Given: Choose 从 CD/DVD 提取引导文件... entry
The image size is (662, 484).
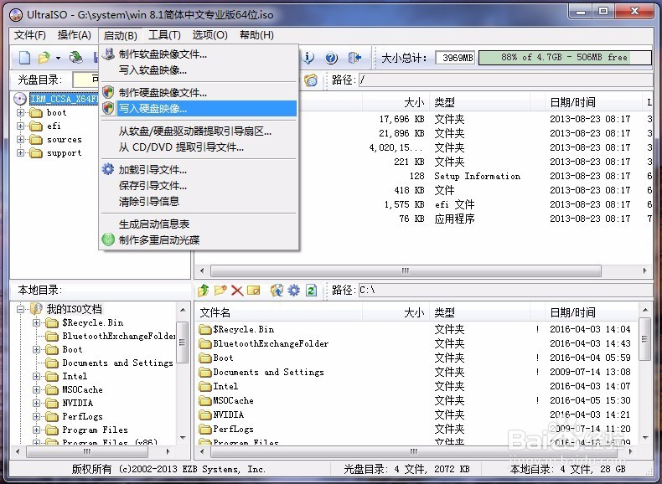Looking at the screenshot, I should pyautogui.click(x=199, y=147).
